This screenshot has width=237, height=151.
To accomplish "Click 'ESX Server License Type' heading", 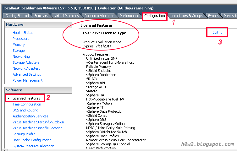I will [105, 33].
